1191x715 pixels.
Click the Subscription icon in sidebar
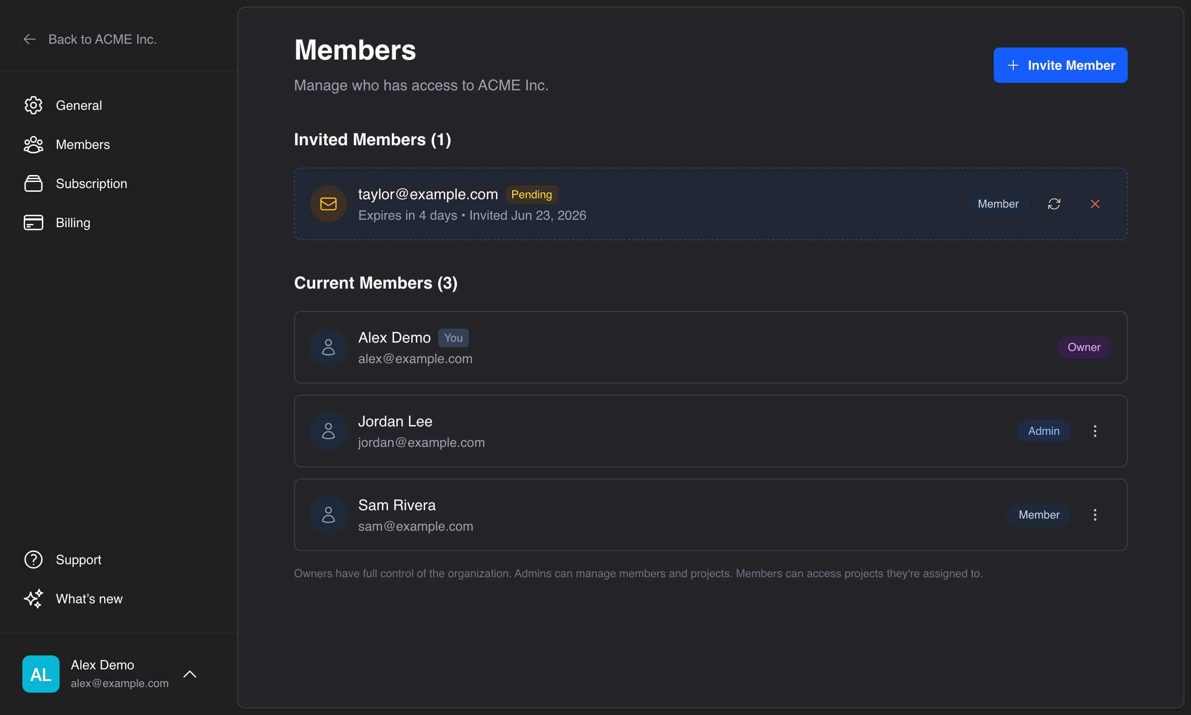(33, 183)
